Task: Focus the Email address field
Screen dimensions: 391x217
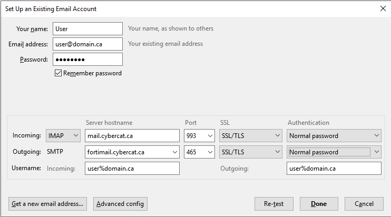Action: click(x=87, y=44)
